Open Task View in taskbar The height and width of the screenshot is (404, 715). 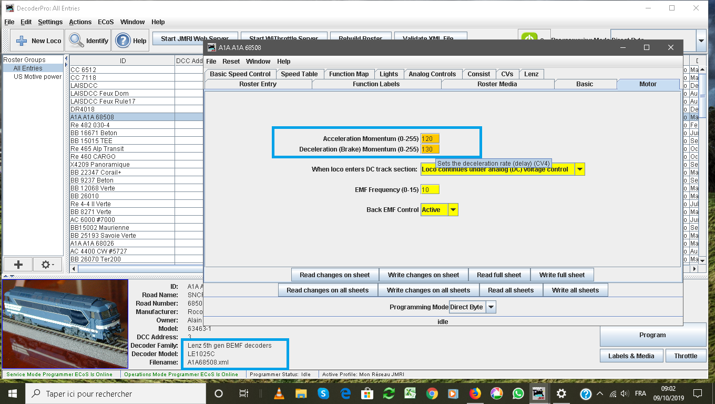243,393
